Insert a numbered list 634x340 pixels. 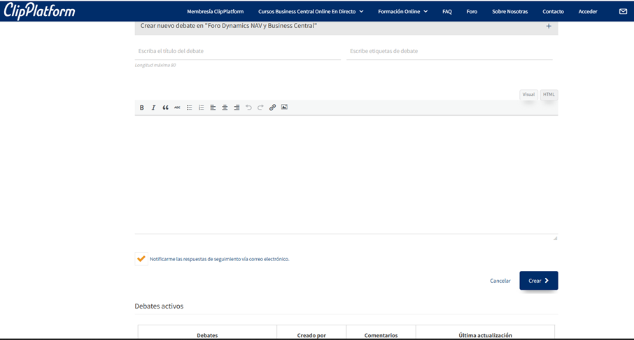pyautogui.click(x=201, y=108)
